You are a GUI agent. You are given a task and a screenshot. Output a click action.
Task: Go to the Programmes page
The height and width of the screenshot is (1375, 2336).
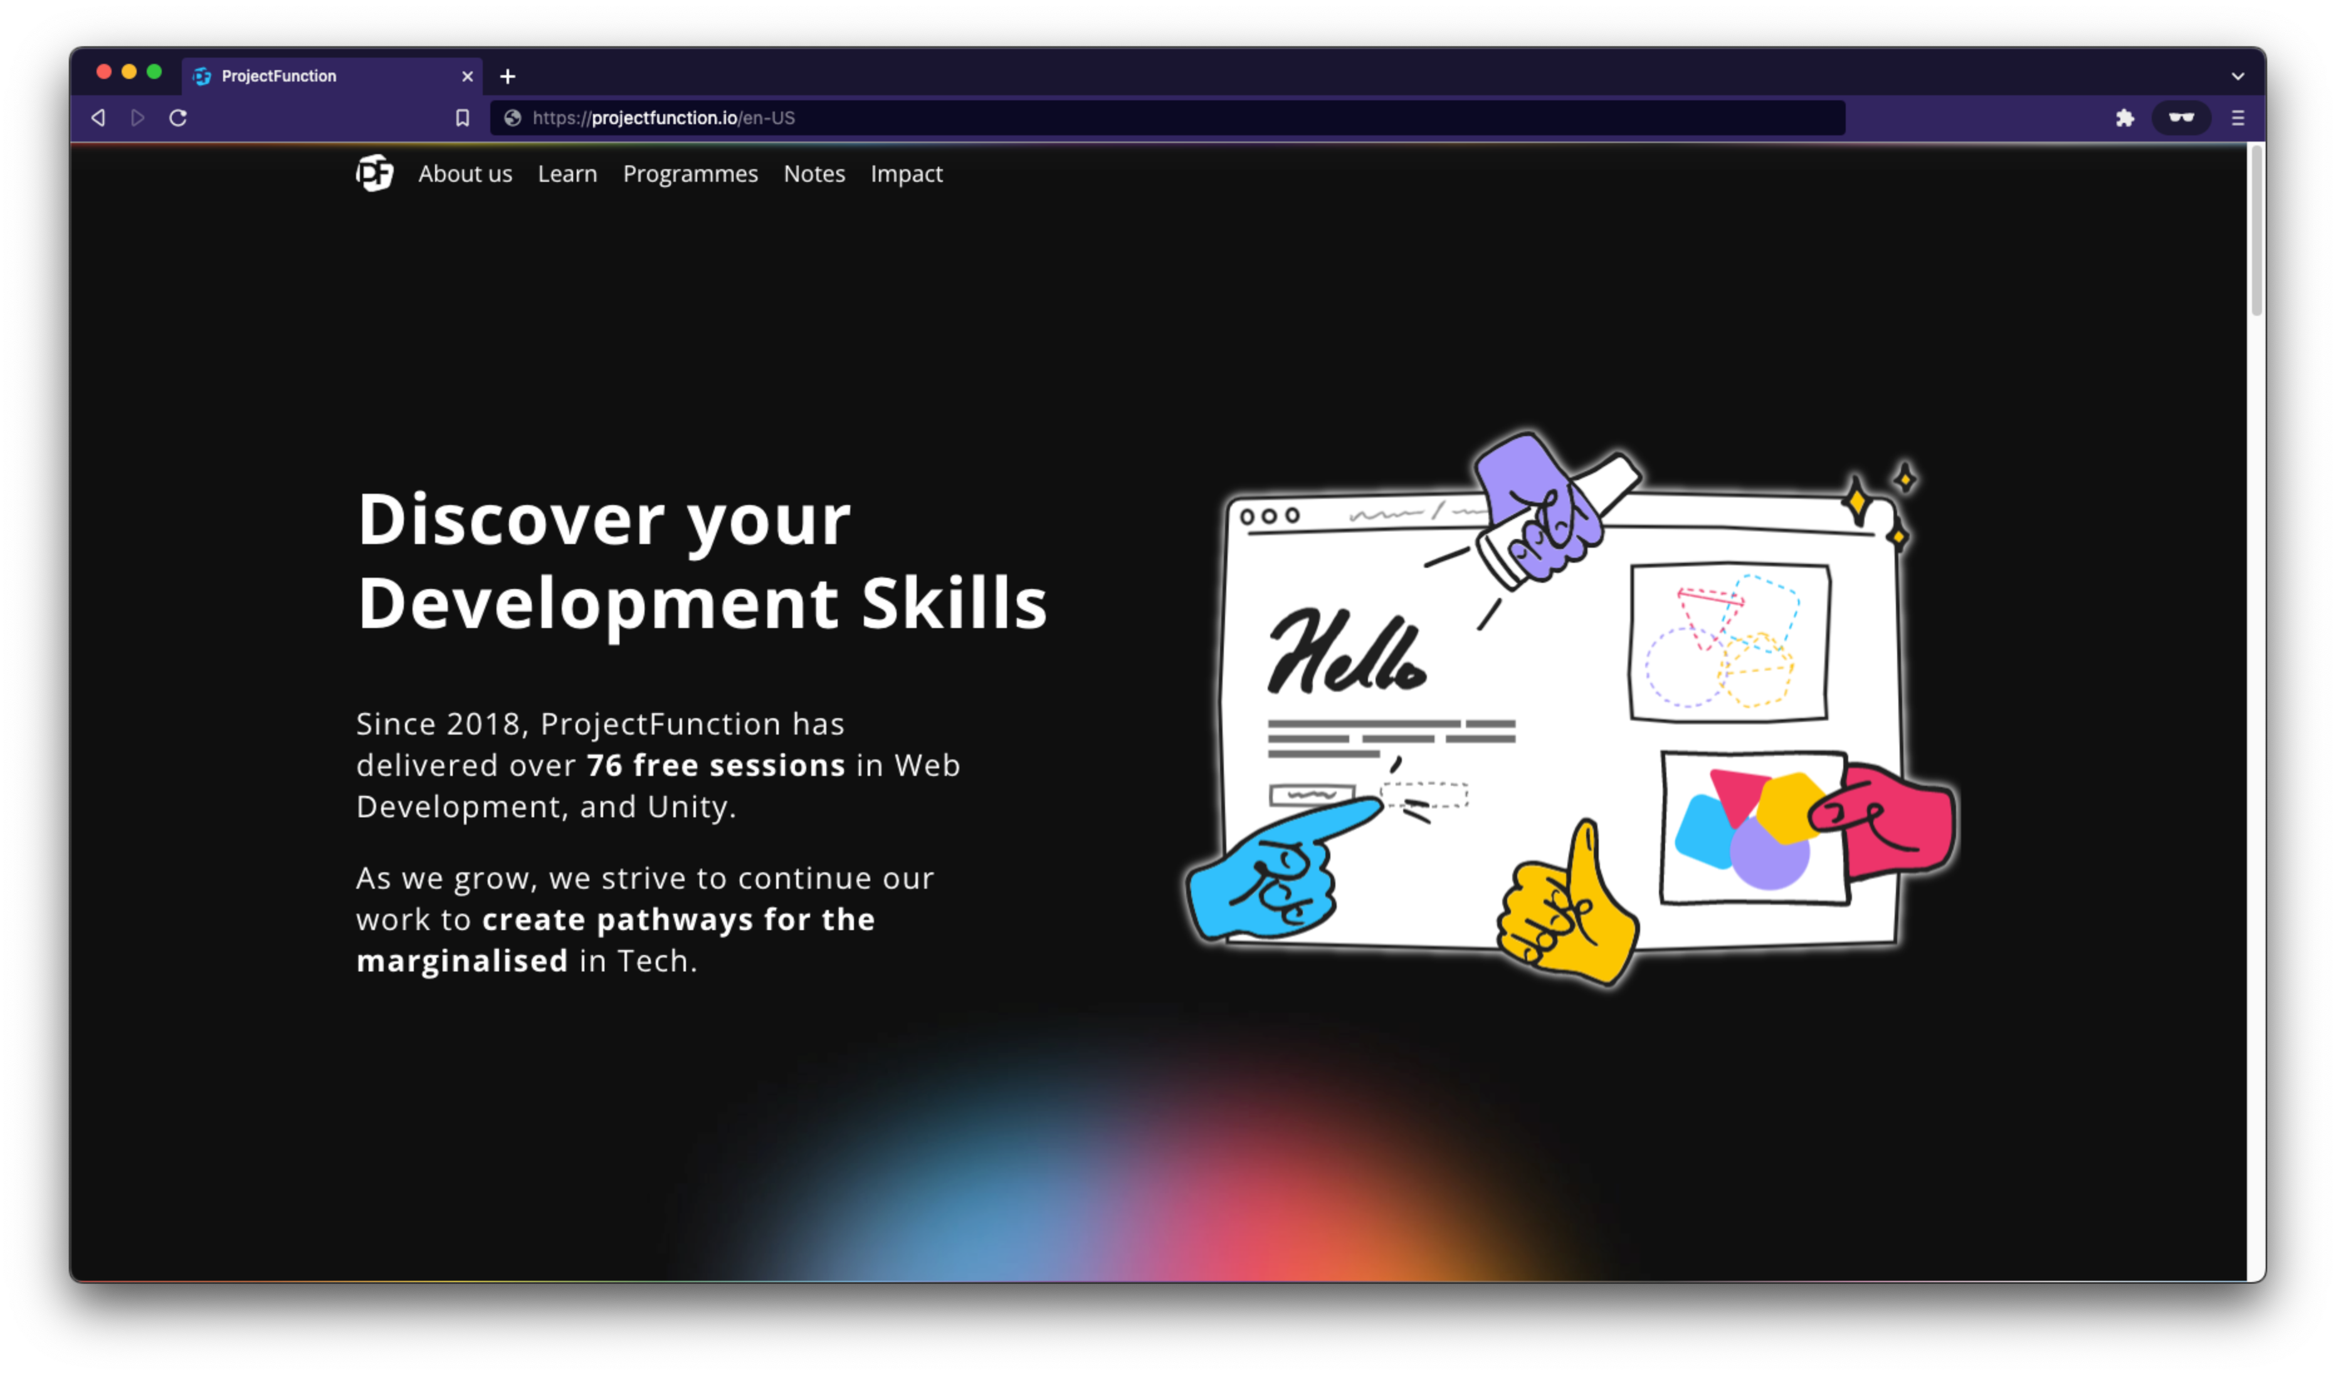click(690, 173)
